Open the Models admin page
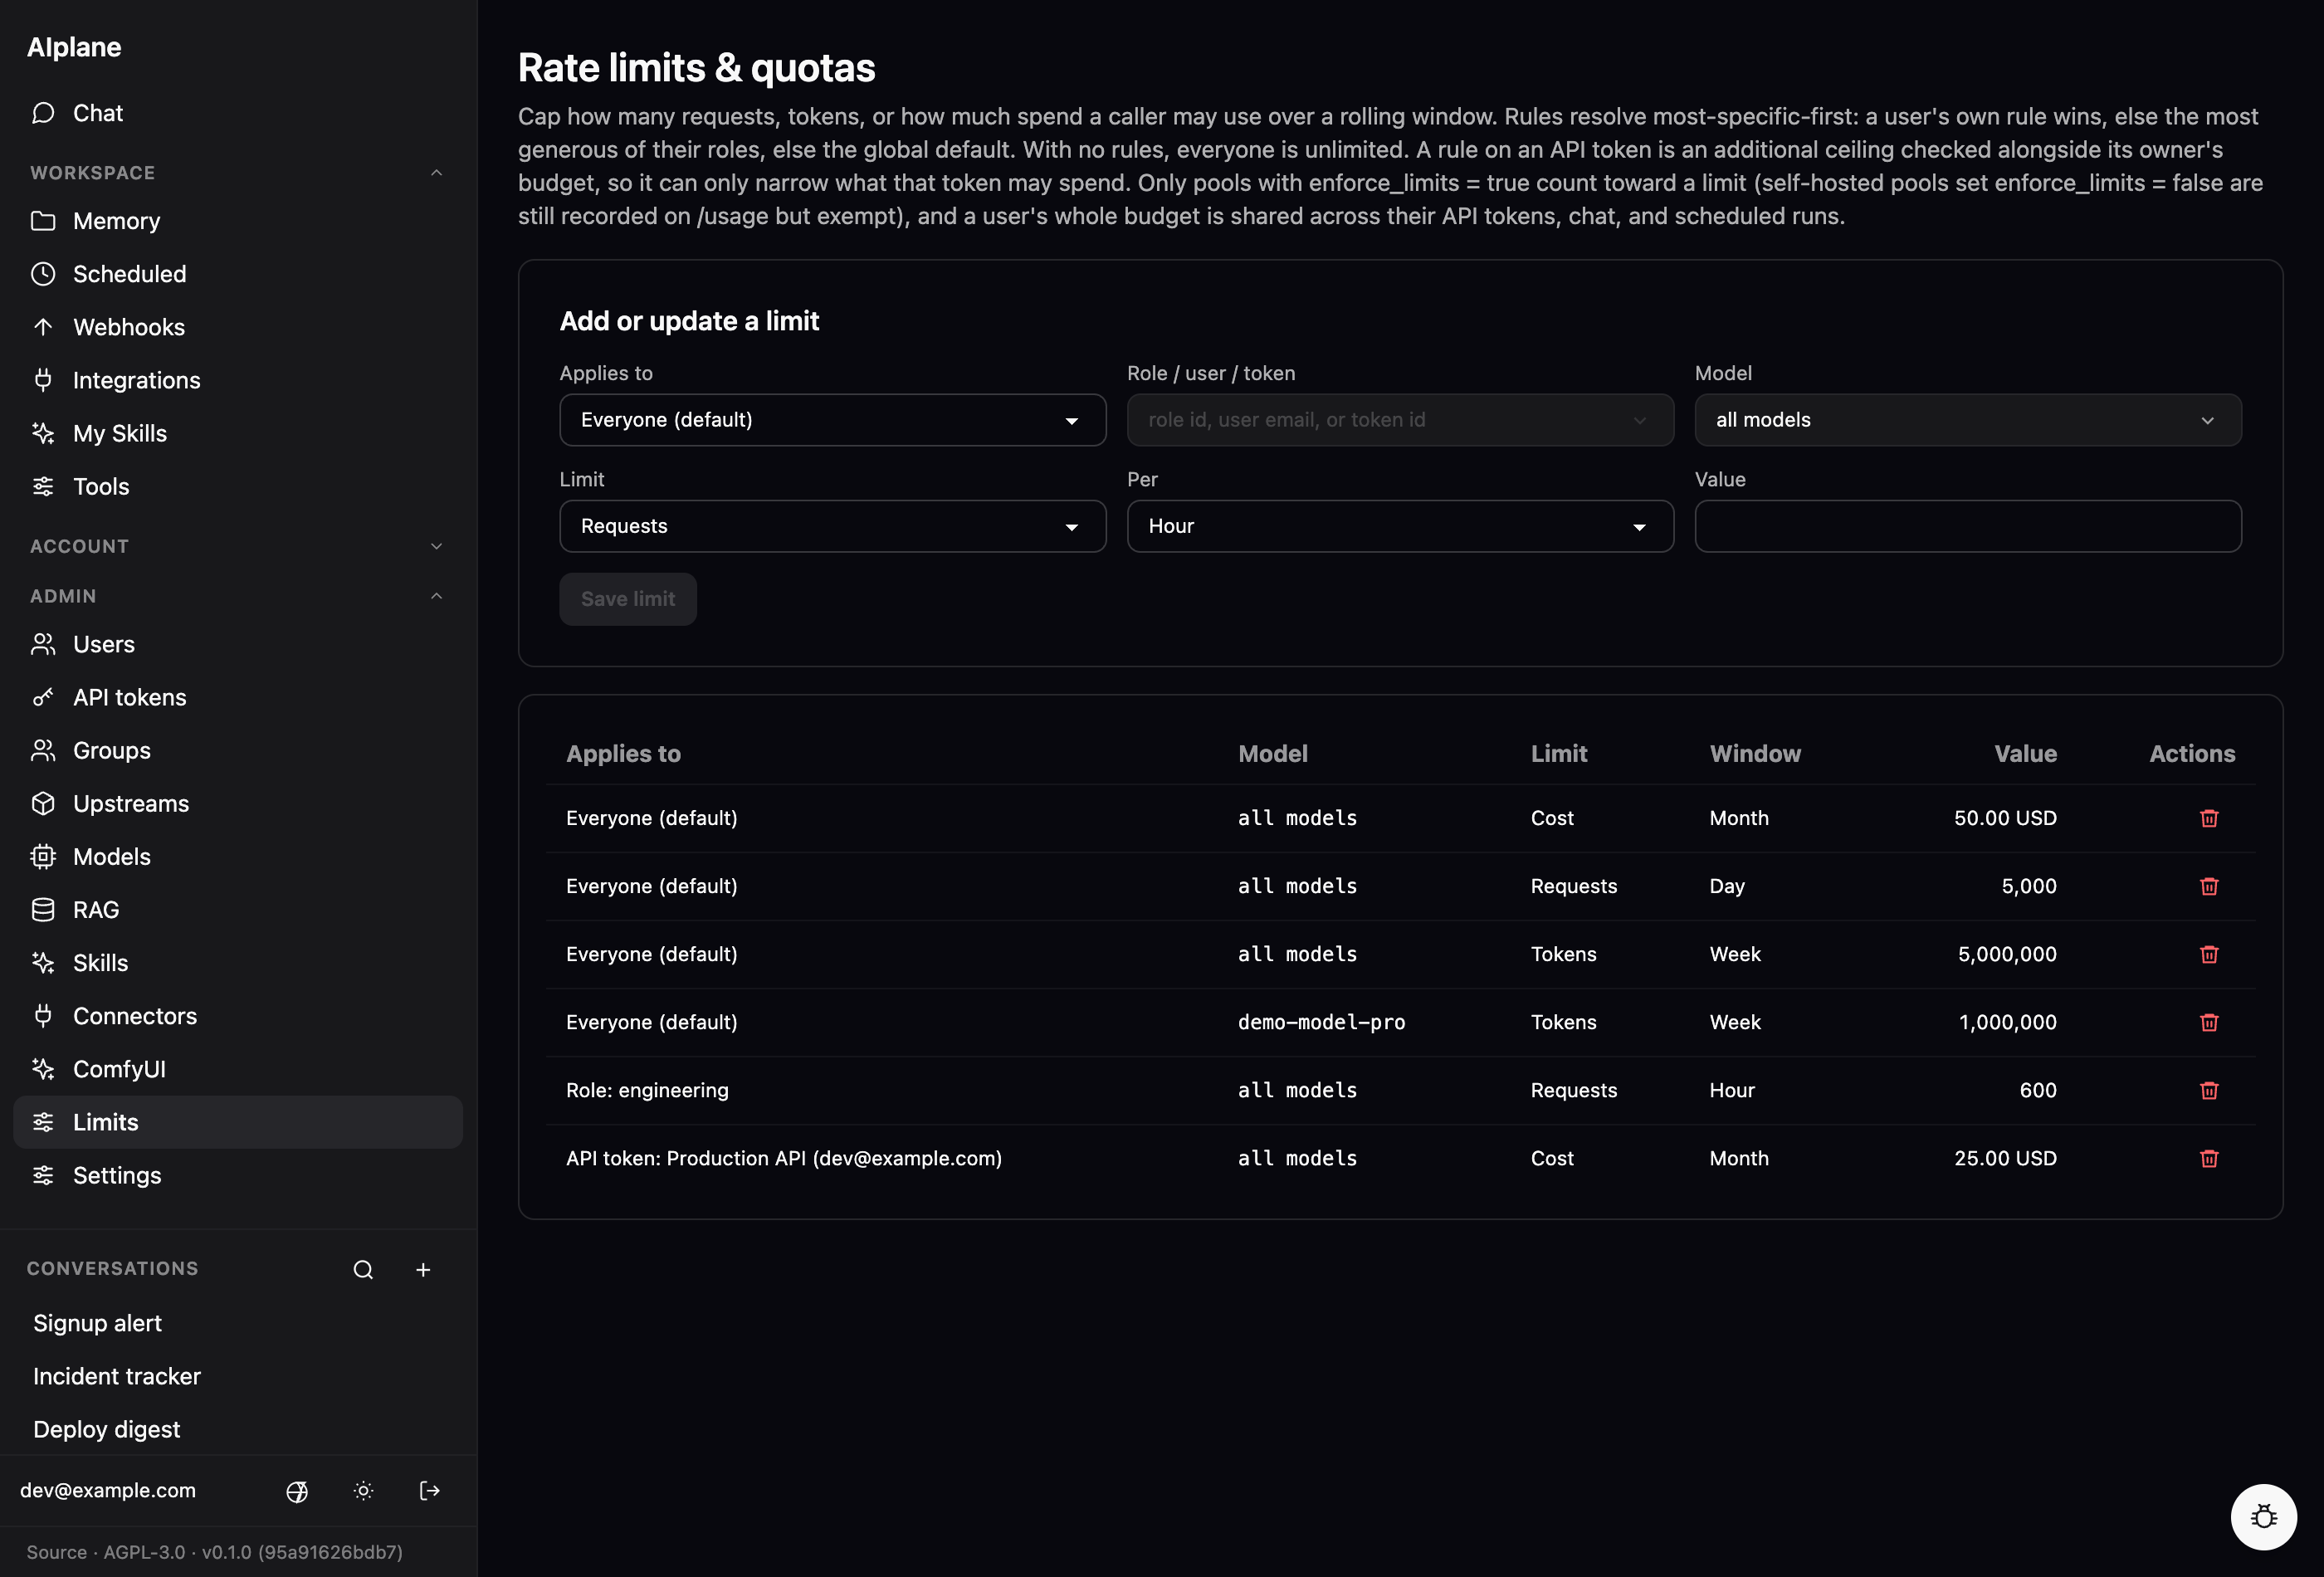Screen dimensions: 2324x1577 (238, 856)
